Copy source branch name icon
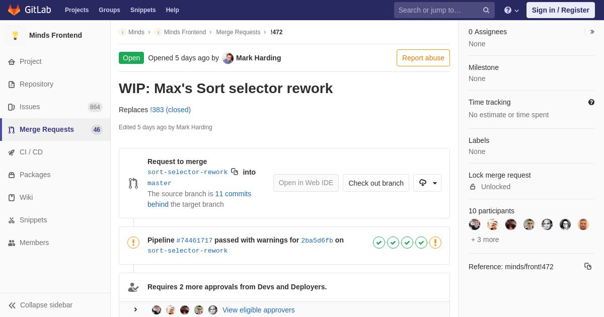The height and width of the screenshot is (317, 604). (235, 172)
